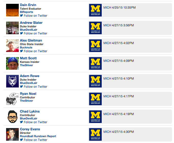This screenshot has height=143, width=174.
Task: Follow Corey Evans on Twitter
Action: tap(35, 140)
